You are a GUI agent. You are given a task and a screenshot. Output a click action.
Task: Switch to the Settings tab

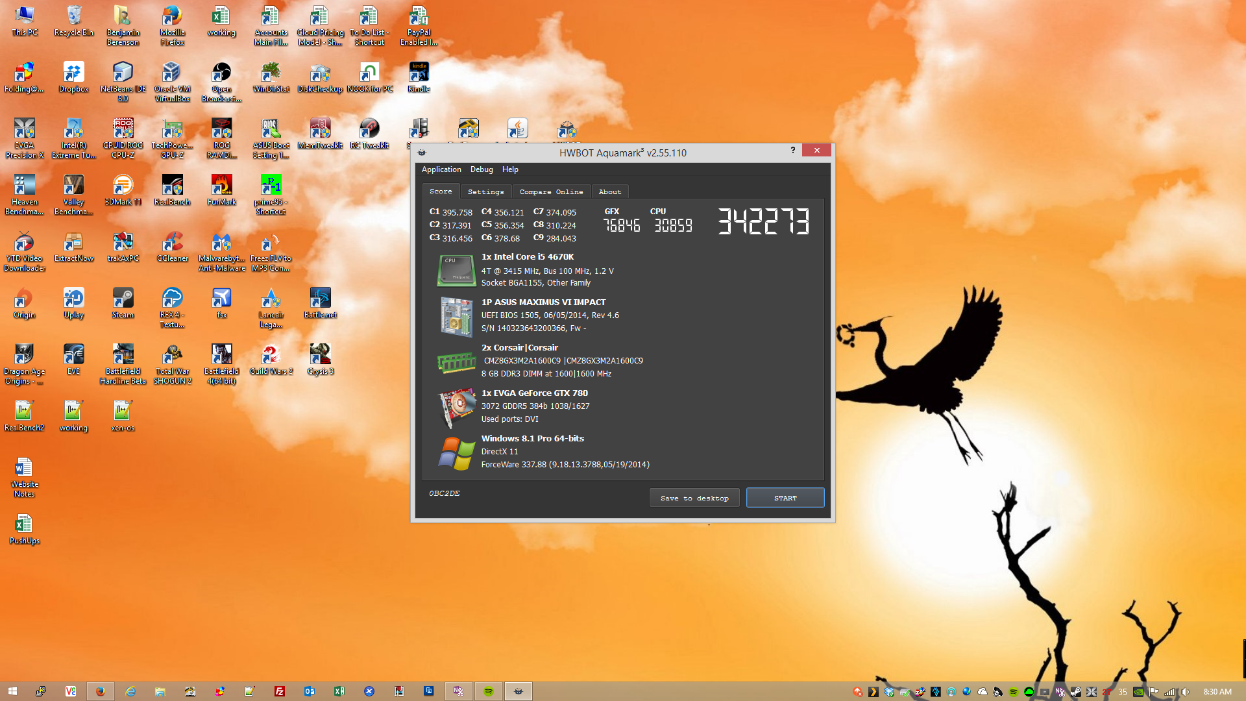[x=485, y=191]
